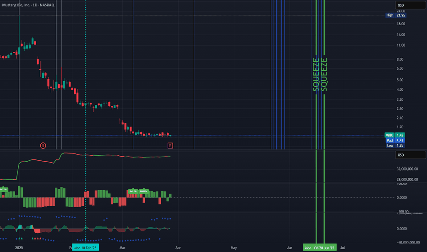427x252 pixels.
Task: Click the MBIO 1.42 last price label
Action: (394, 135)
